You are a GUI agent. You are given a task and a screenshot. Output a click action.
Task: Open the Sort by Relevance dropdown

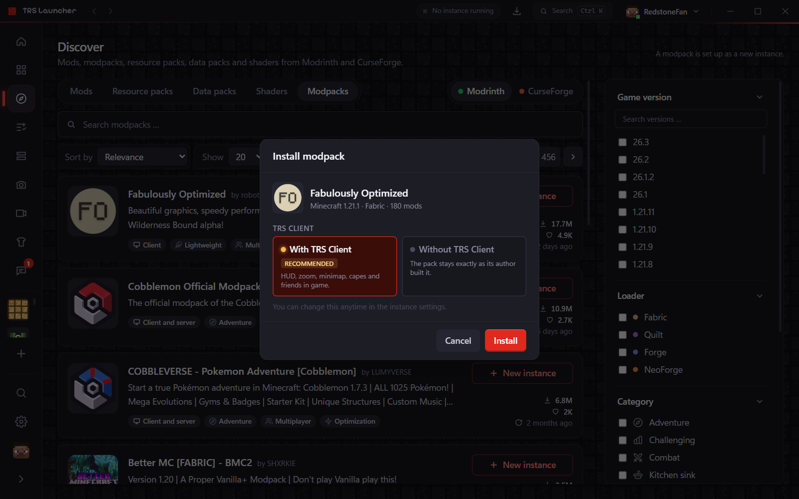point(143,157)
